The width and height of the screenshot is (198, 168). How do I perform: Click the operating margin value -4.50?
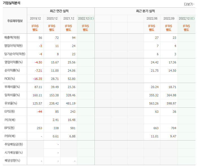coord(38,62)
